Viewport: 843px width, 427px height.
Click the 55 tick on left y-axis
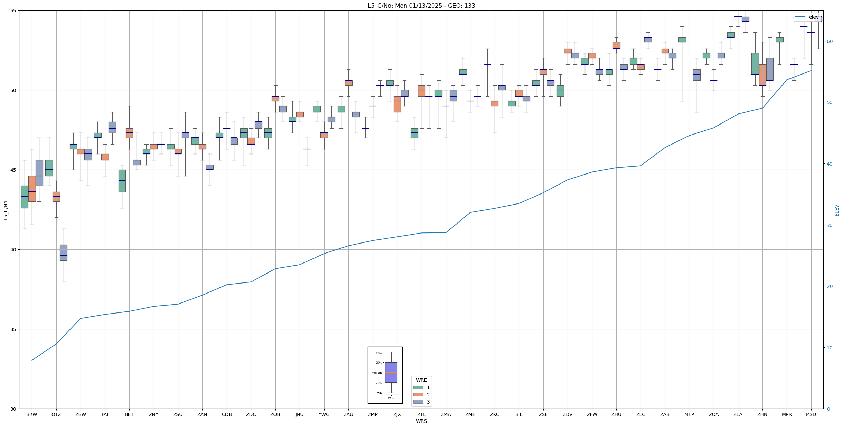pyautogui.click(x=13, y=11)
